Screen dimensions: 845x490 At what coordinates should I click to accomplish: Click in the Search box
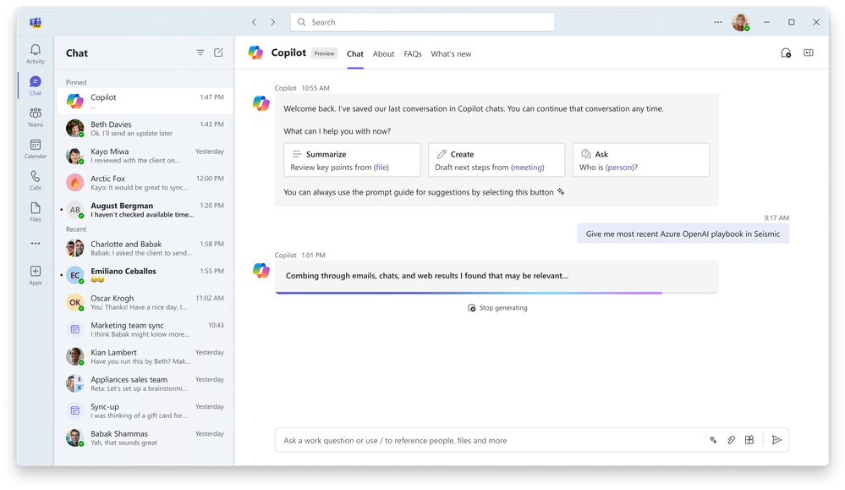423,22
